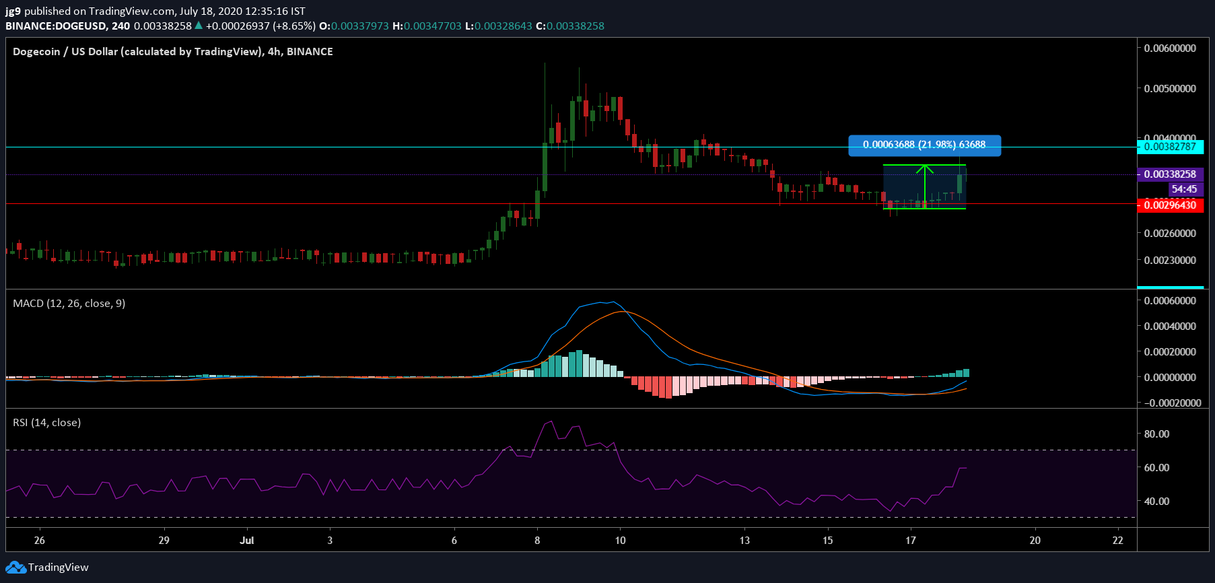Click the 'Jul' label on time axis
Viewport: 1215px width, 583px height.
[x=247, y=541]
